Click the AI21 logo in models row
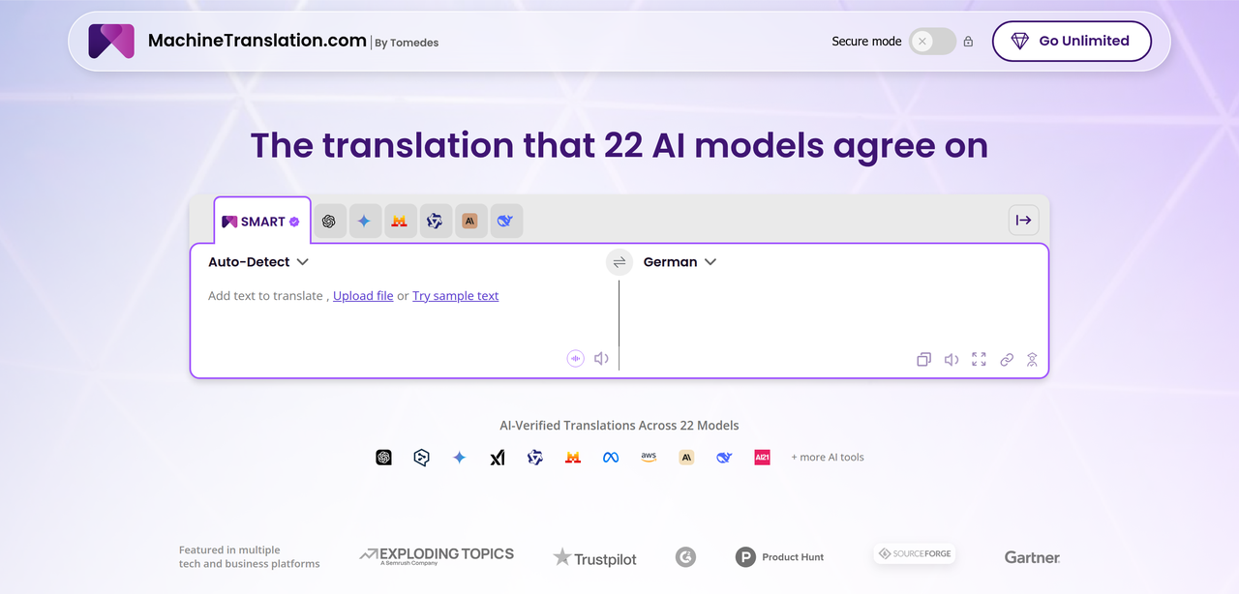The height and width of the screenshot is (594, 1239). click(762, 458)
